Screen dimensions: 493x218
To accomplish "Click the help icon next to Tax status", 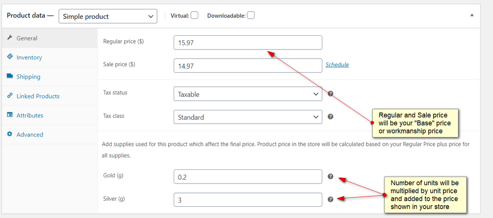I will [331, 94].
